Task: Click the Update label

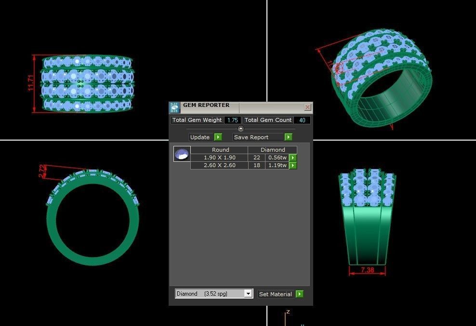Action: coord(200,137)
